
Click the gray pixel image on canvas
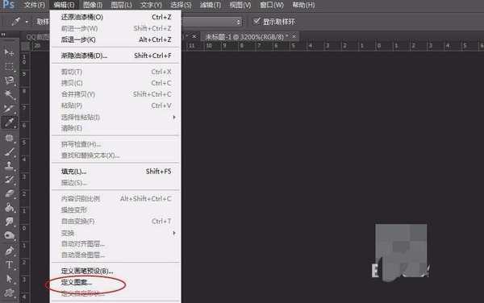pos(401,251)
